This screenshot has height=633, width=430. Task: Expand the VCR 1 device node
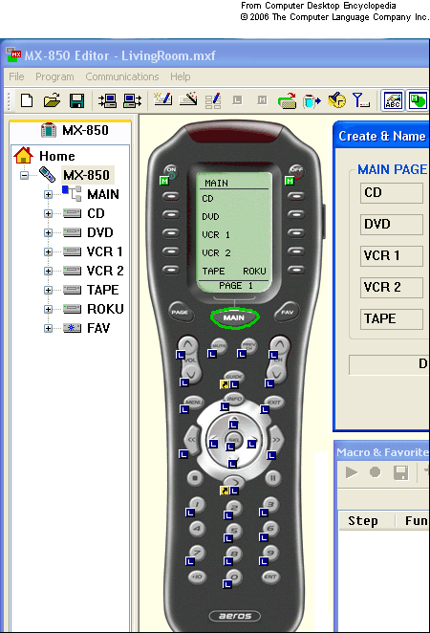48,251
